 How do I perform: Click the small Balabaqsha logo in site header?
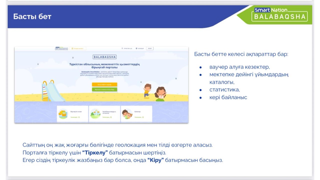click(61, 48)
